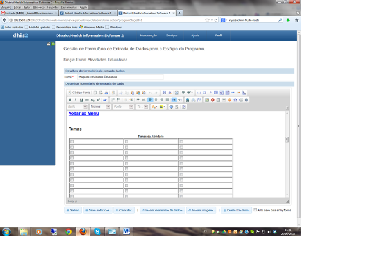Click the About editor icon
This screenshot has height=262, width=388.
click(184, 107)
